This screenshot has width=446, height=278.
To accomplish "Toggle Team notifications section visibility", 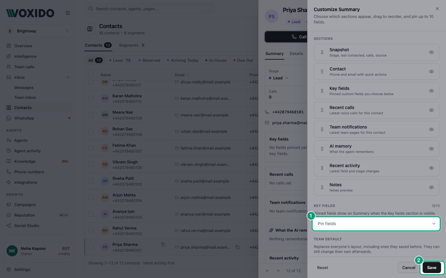I will pos(431,129).
